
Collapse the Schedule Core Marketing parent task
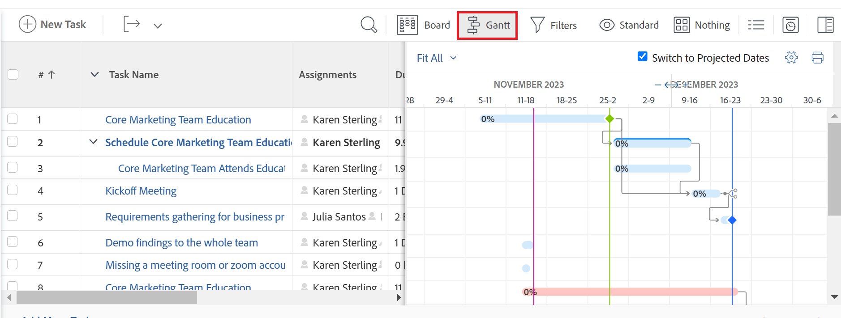(93, 142)
